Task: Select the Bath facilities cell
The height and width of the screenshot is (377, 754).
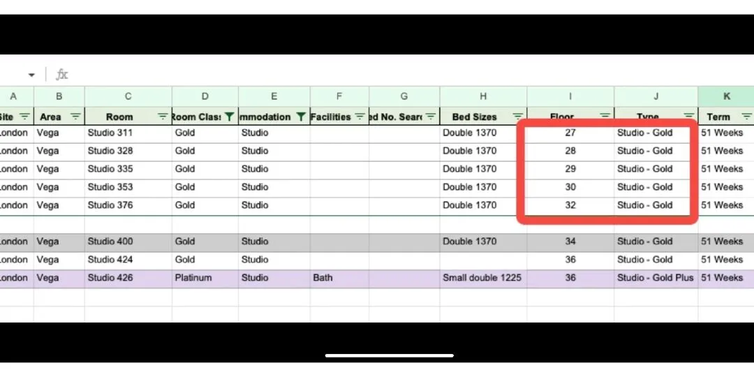Action: coord(339,278)
